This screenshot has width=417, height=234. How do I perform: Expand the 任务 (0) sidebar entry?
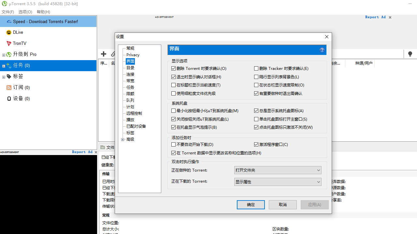[3, 66]
